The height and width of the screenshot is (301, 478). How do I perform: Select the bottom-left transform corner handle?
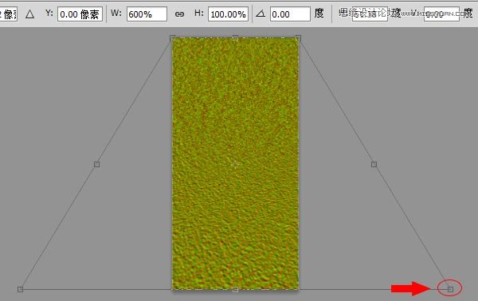point(20,289)
